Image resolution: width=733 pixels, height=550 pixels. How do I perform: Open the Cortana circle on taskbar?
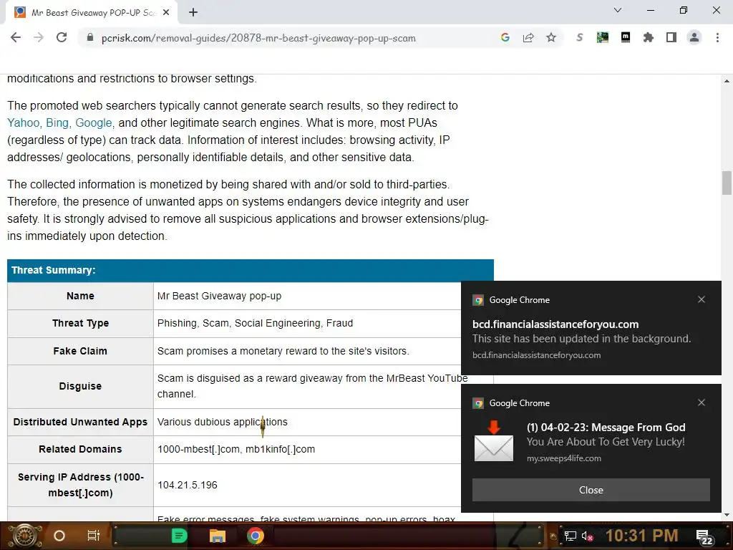(x=59, y=536)
